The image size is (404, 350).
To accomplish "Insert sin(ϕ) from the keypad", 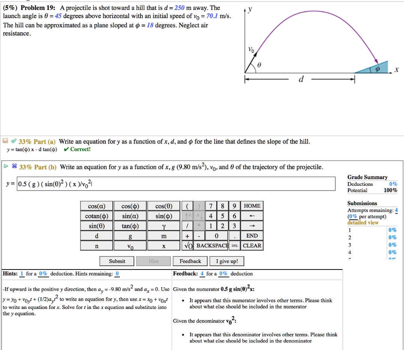I will [x=164, y=216].
